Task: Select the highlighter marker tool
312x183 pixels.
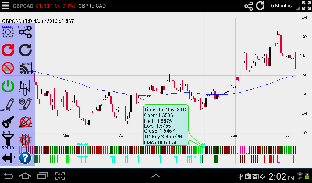Action: (x=8, y=122)
